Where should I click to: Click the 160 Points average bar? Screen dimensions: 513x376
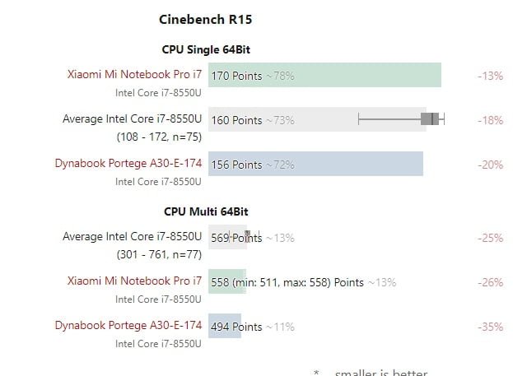pyautogui.click(x=280, y=119)
